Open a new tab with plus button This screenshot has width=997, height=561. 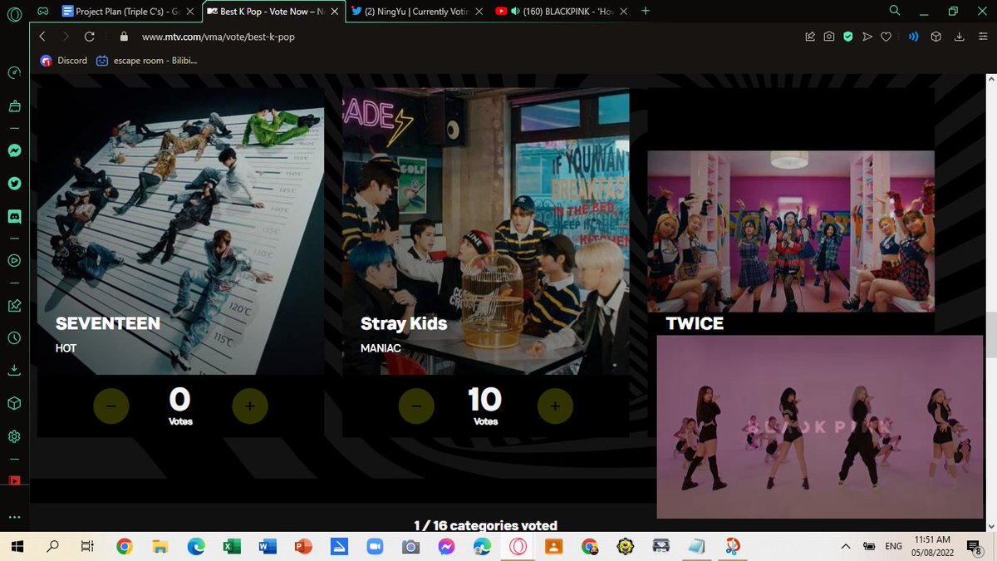pos(646,11)
